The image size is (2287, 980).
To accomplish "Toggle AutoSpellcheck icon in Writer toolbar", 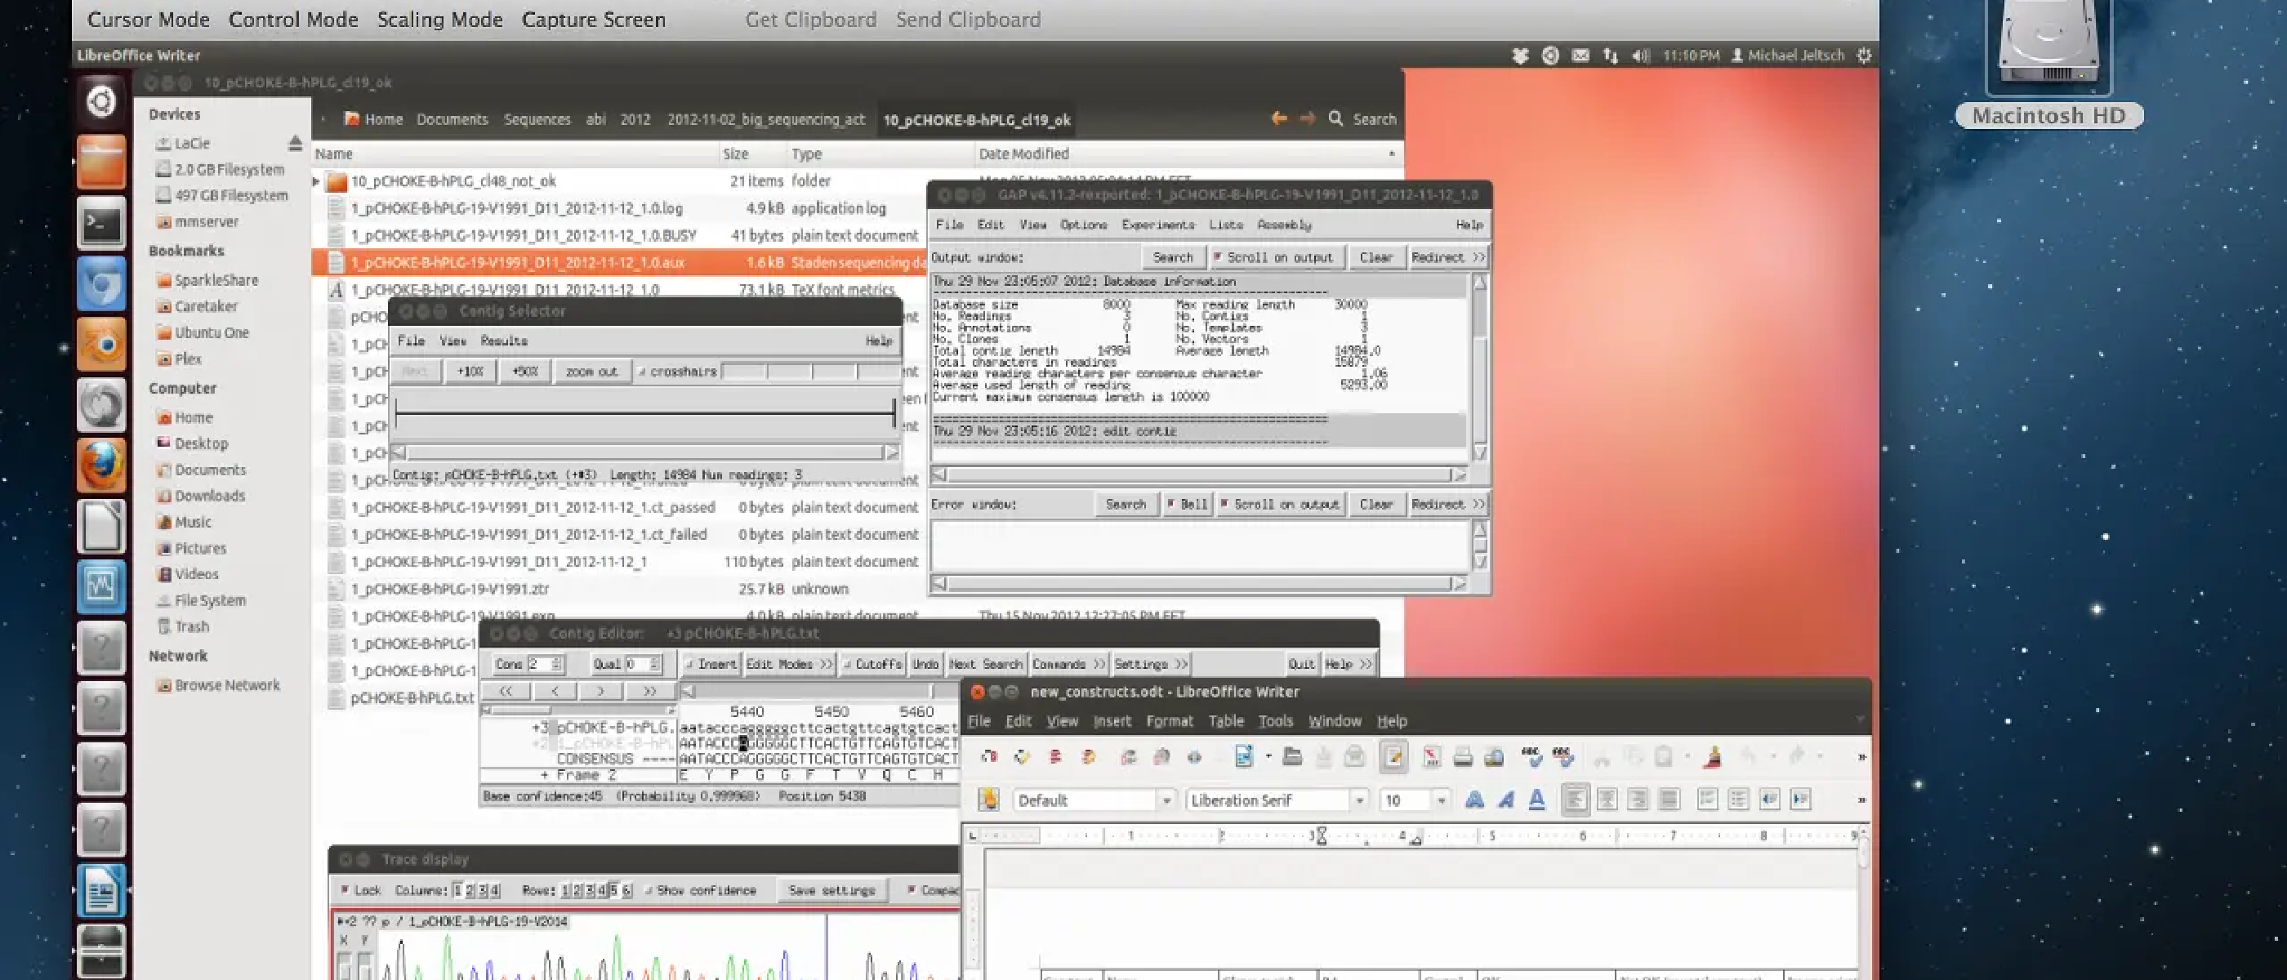I will [x=1563, y=756].
